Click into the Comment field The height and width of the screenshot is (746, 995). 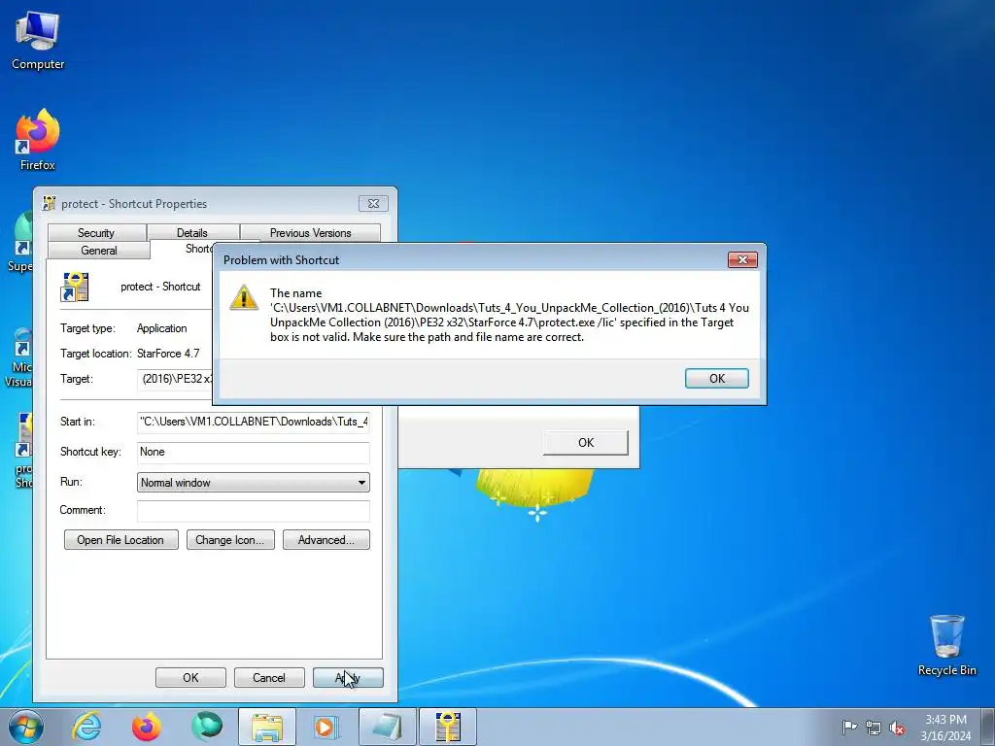(x=254, y=511)
